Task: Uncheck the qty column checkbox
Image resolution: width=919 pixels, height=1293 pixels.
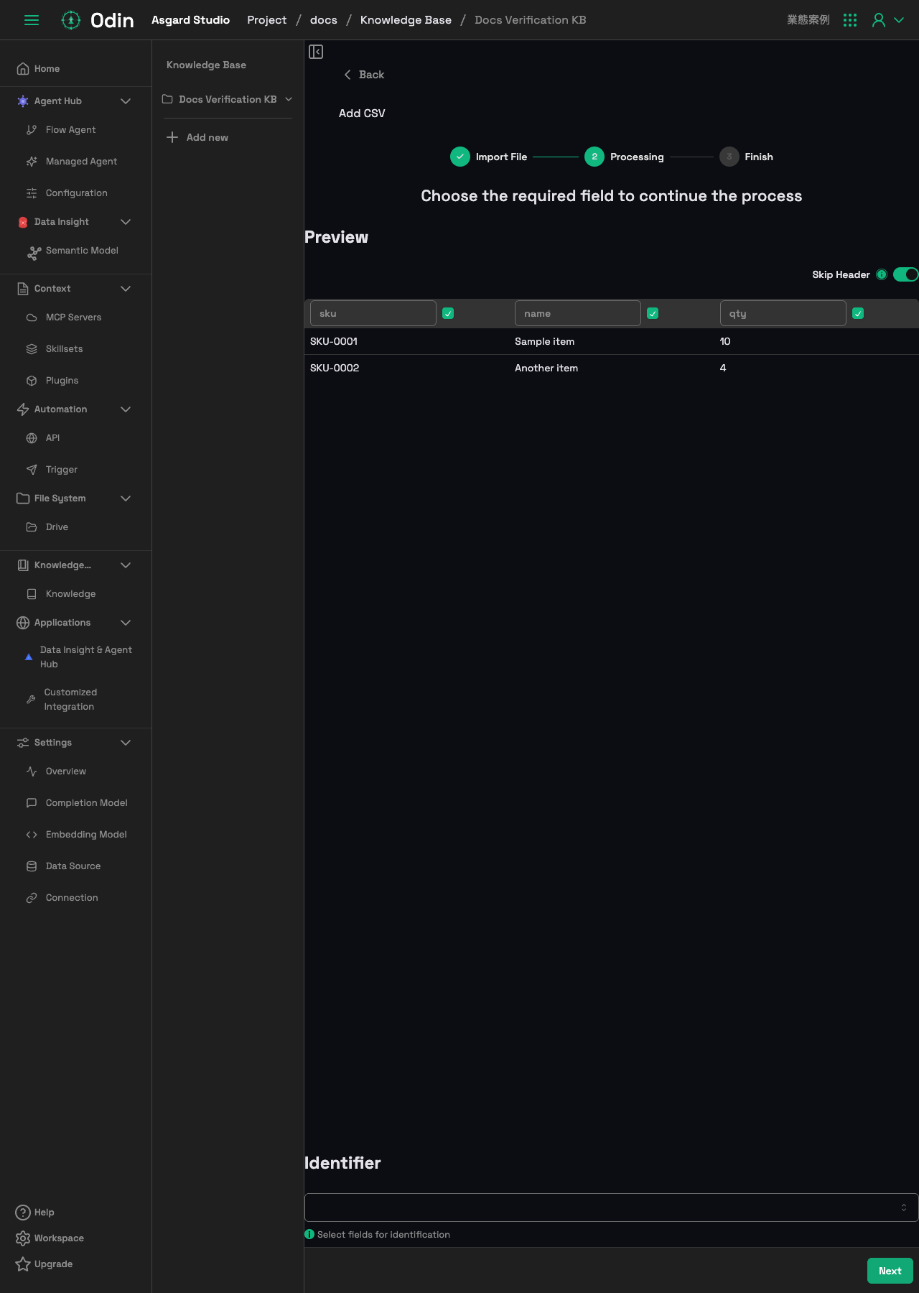Action: pyautogui.click(x=858, y=313)
